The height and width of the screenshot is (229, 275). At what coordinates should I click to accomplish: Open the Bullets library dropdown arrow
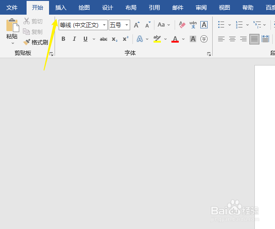tap(230, 25)
